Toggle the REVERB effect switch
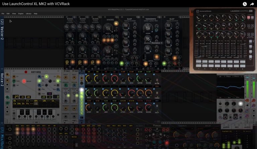 click(x=157, y=80)
